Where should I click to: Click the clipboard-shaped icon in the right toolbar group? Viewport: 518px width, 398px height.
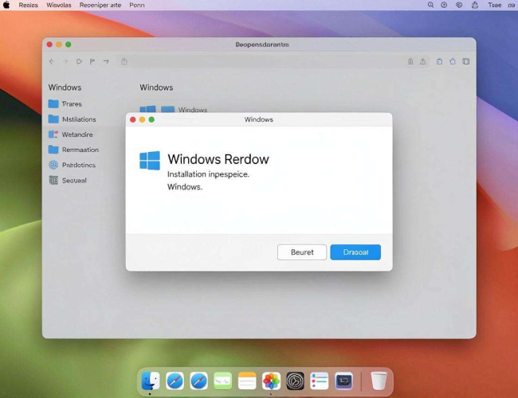(439, 61)
